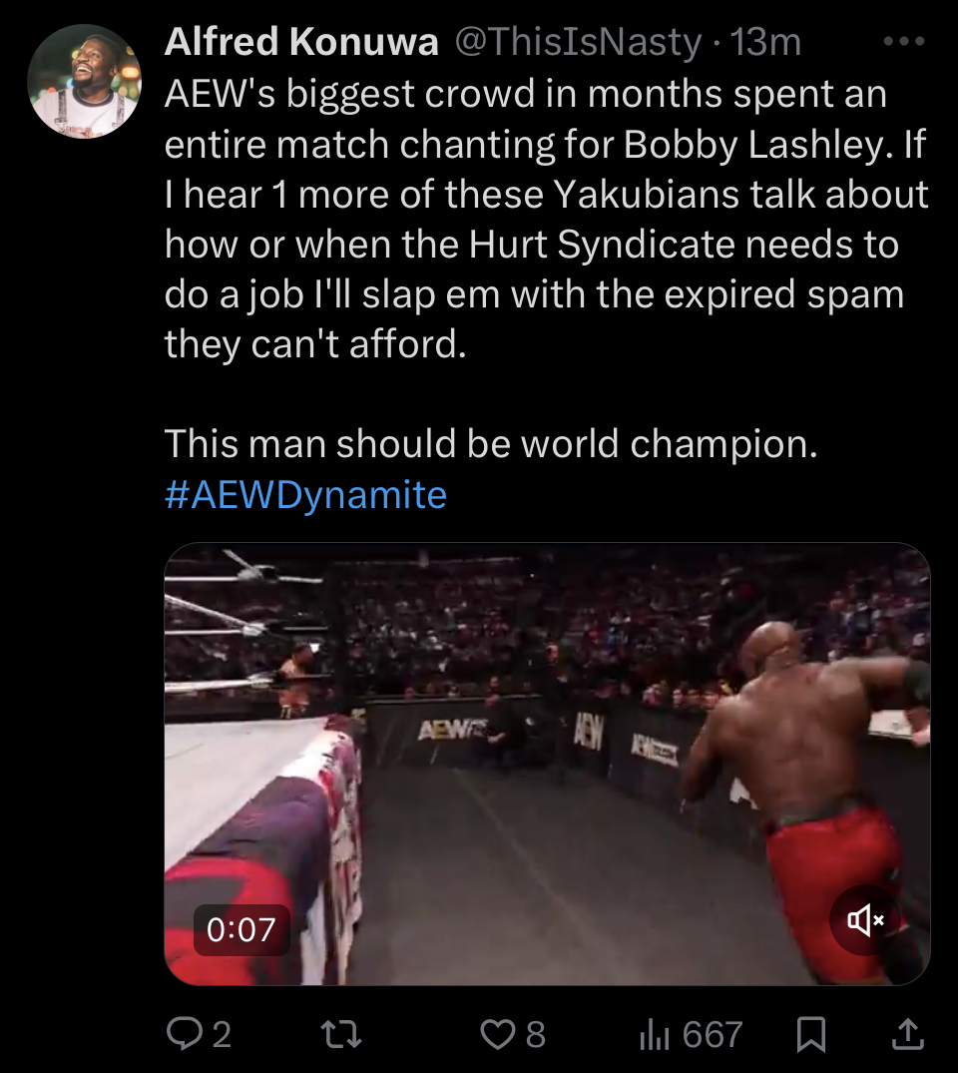Click the 13m timestamp
This screenshot has width=958, height=1073.
click(765, 42)
